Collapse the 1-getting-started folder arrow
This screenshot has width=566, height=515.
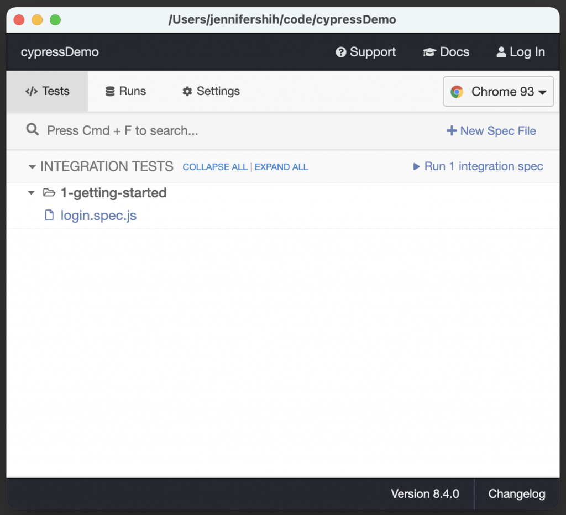(32, 193)
